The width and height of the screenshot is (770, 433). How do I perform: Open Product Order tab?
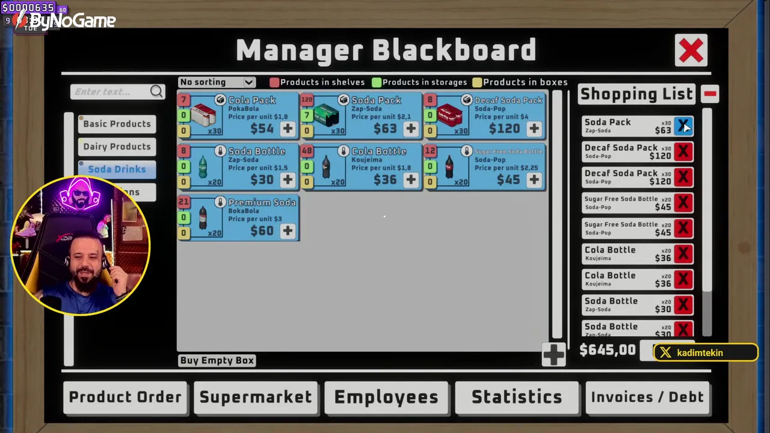[x=125, y=398]
